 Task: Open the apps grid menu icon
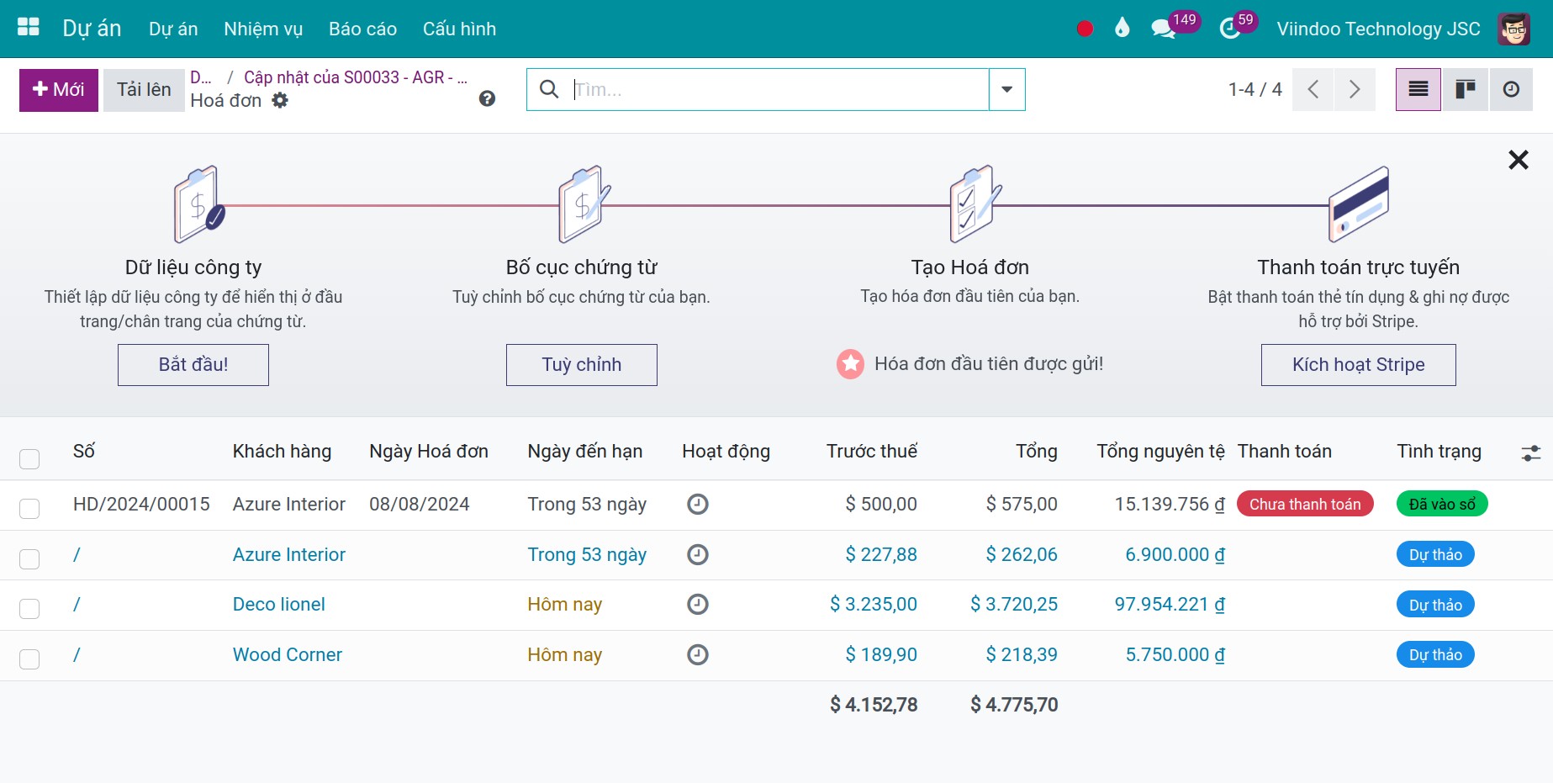[29, 28]
